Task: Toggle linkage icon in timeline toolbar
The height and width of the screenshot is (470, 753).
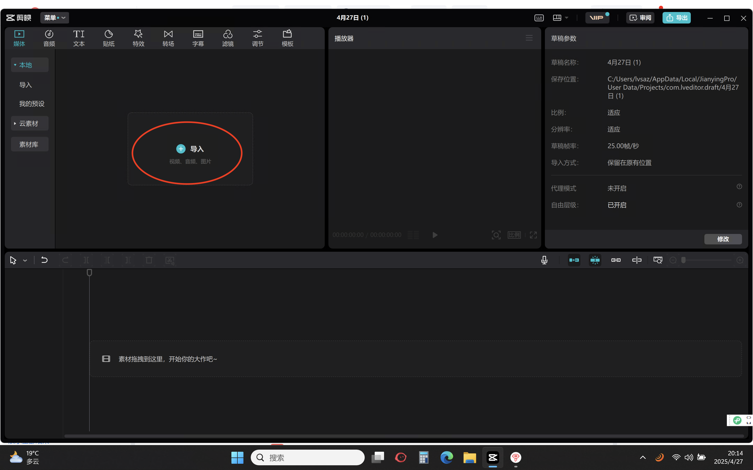Action: [616, 260]
